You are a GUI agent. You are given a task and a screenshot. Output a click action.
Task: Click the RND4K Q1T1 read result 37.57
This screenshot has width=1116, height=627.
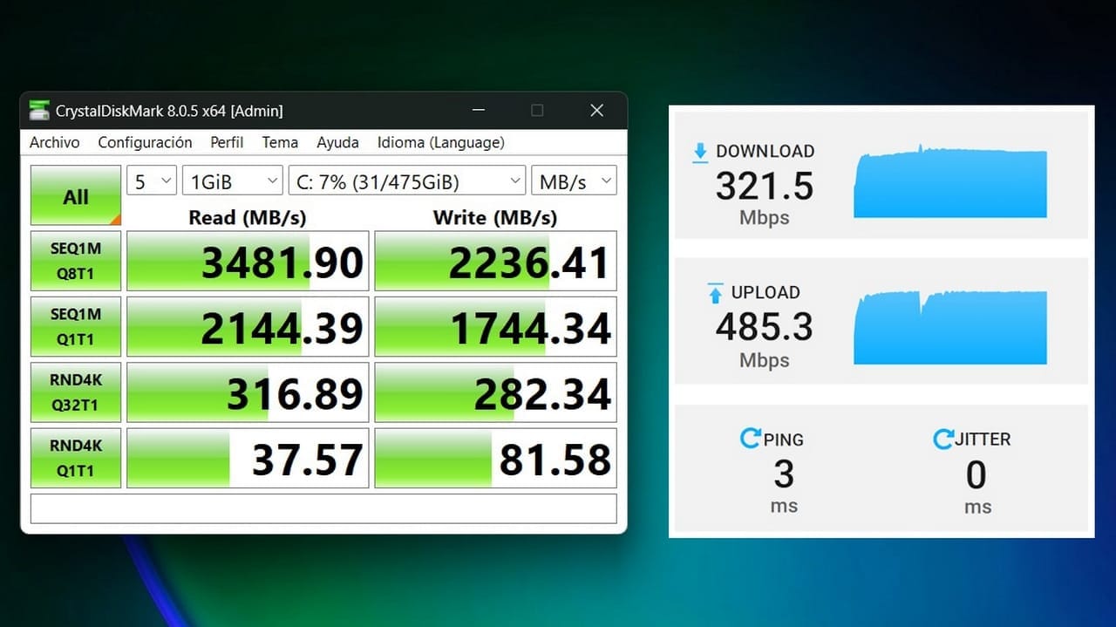coord(248,458)
